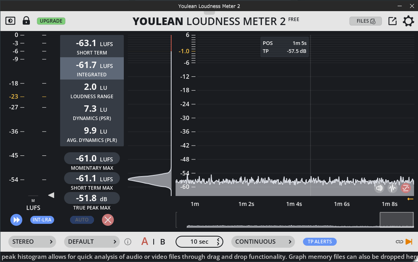Click the POS 1m 5s tooltip value
The height and width of the screenshot is (262, 418).
click(x=300, y=43)
